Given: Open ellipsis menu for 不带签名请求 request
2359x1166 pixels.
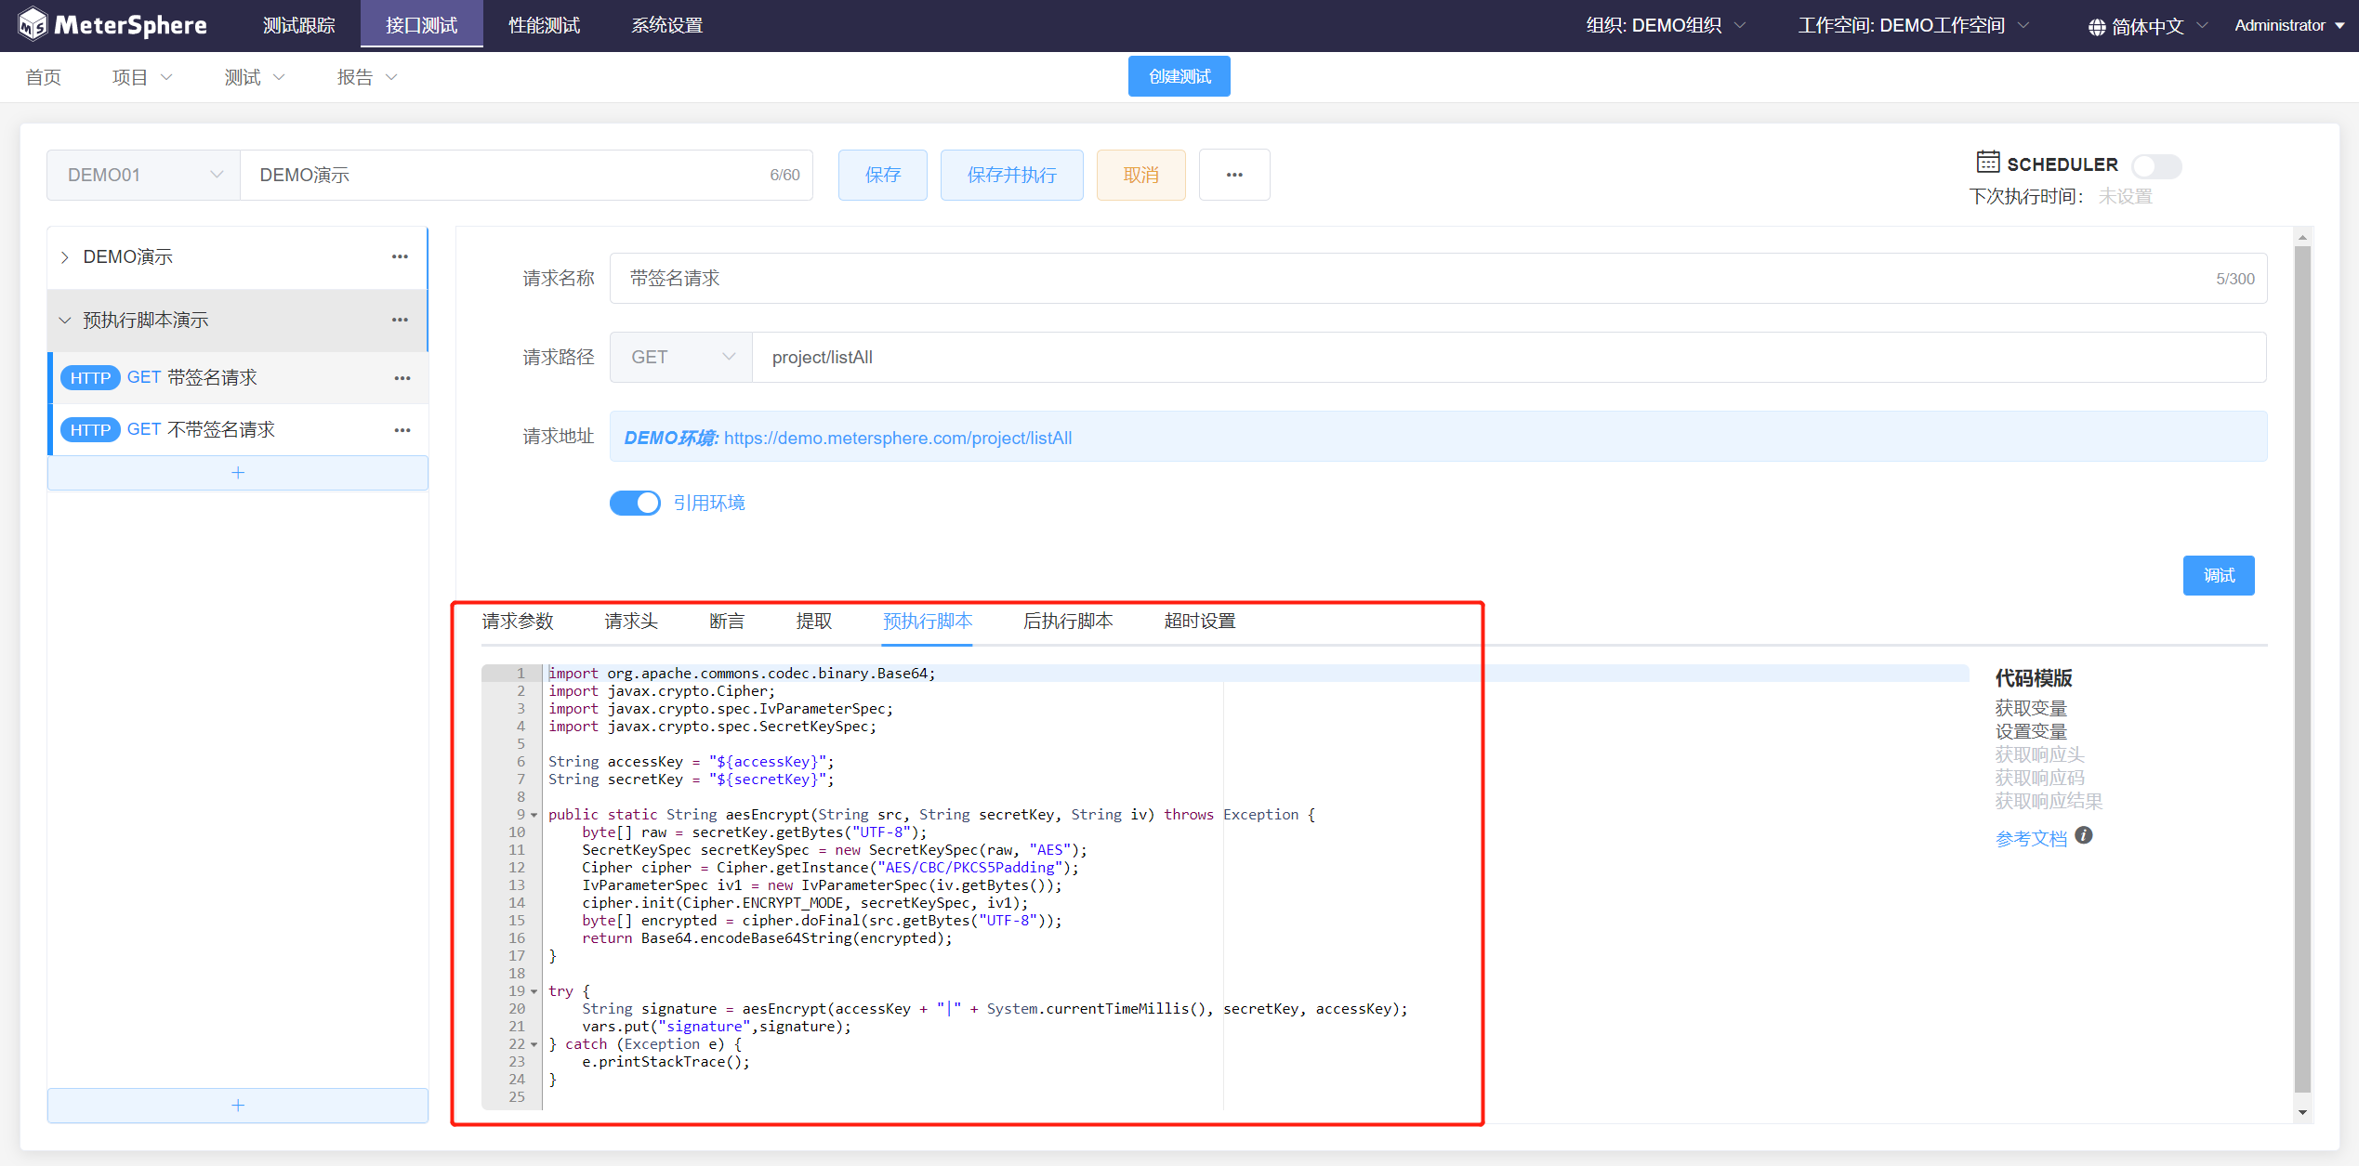Looking at the screenshot, I should pyautogui.click(x=402, y=430).
